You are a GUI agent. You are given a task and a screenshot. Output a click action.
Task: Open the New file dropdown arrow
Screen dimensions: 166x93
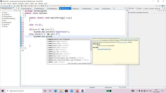3,6
